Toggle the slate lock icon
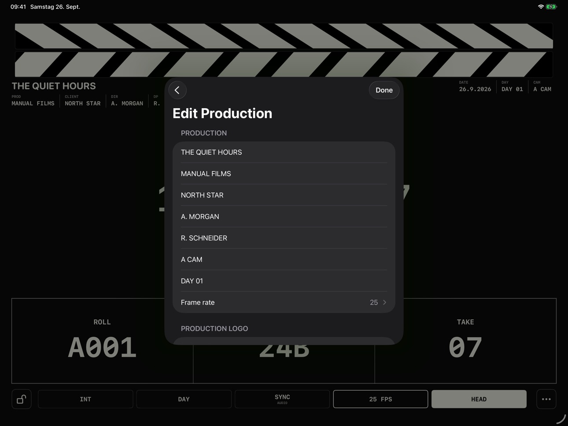Image resolution: width=568 pixels, height=426 pixels. pos(22,399)
